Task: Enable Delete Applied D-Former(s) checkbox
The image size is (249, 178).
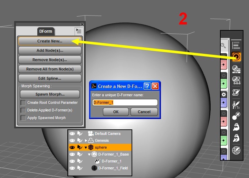Action: click(23, 110)
